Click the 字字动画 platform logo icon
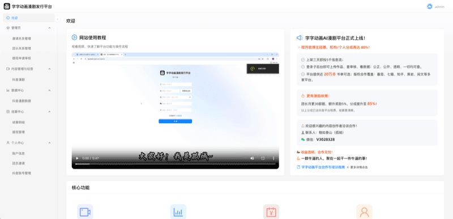Viewport: 453px width, 219px height. click(x=7, y=6)
